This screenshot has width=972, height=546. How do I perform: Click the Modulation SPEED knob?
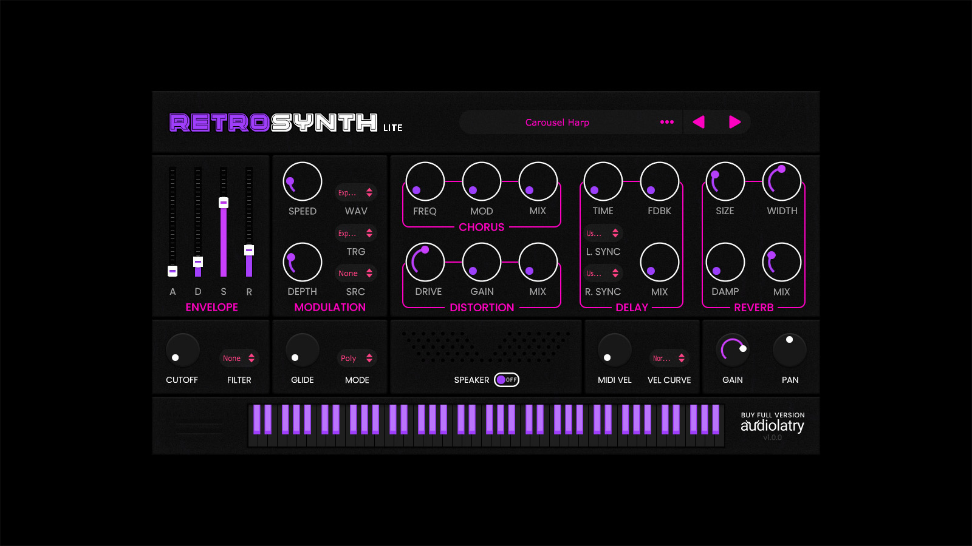pos(303,181)
